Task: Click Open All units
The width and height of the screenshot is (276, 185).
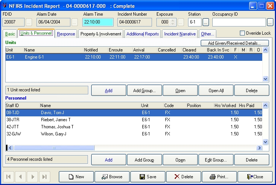Action: point(216,90)
